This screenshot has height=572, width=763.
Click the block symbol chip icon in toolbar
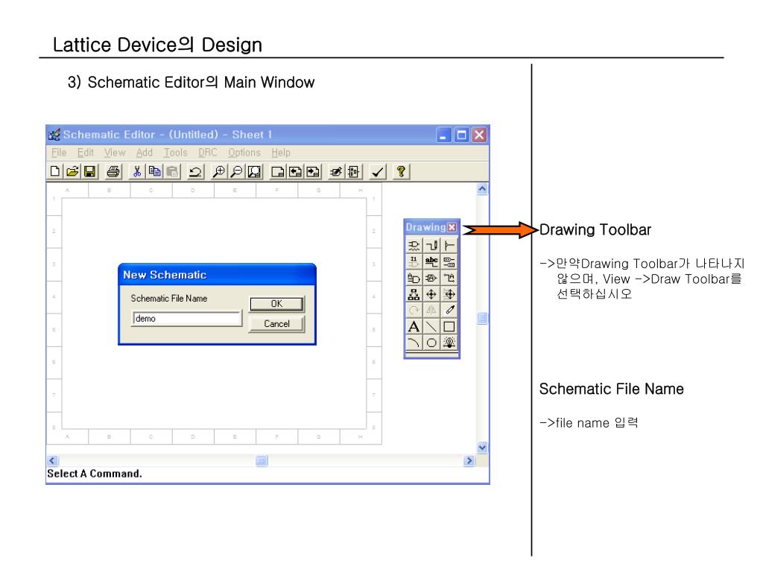point(354,171)
